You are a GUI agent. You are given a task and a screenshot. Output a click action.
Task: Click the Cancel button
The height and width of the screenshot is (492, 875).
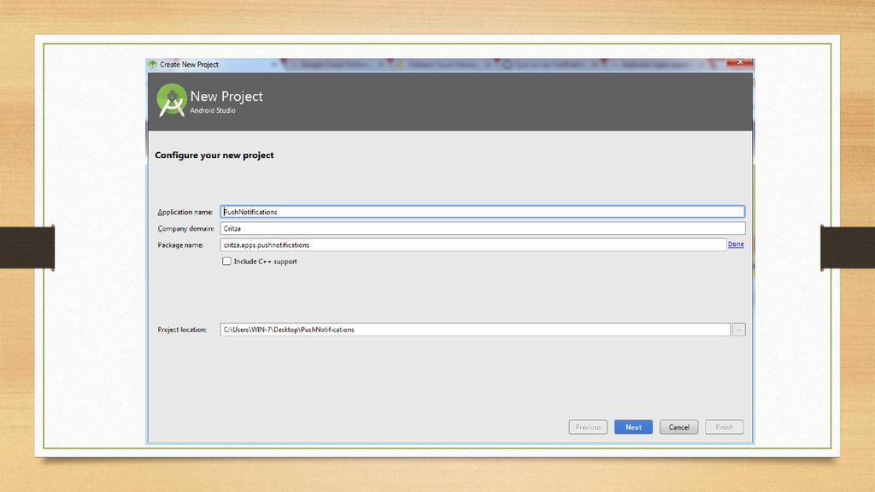pyautogui.click(x=678, y=427)
